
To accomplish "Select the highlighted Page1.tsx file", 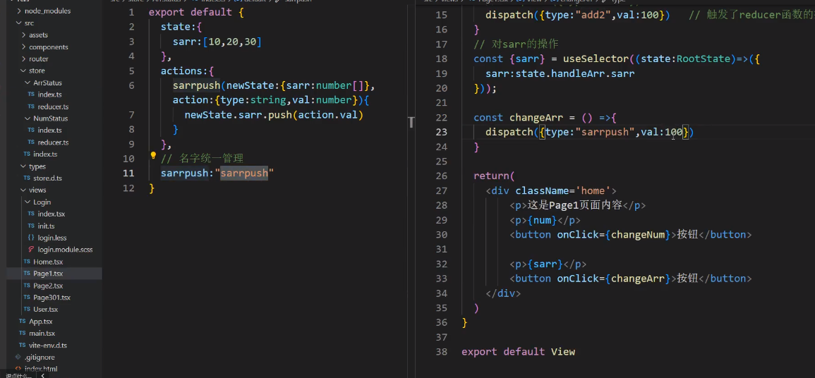I will pos(48,274).
